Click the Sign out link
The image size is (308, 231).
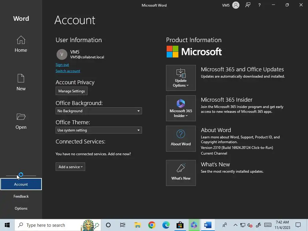[62, 65]
